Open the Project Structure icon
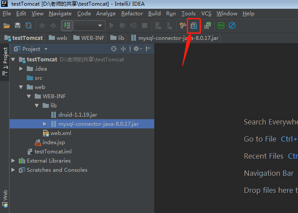Screen dimensions: 298x213 coord(194,26)
